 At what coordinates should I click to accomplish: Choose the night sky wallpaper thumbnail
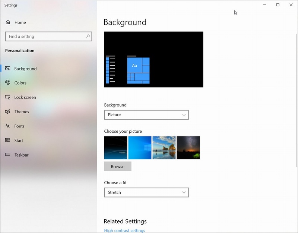(188, 148)
